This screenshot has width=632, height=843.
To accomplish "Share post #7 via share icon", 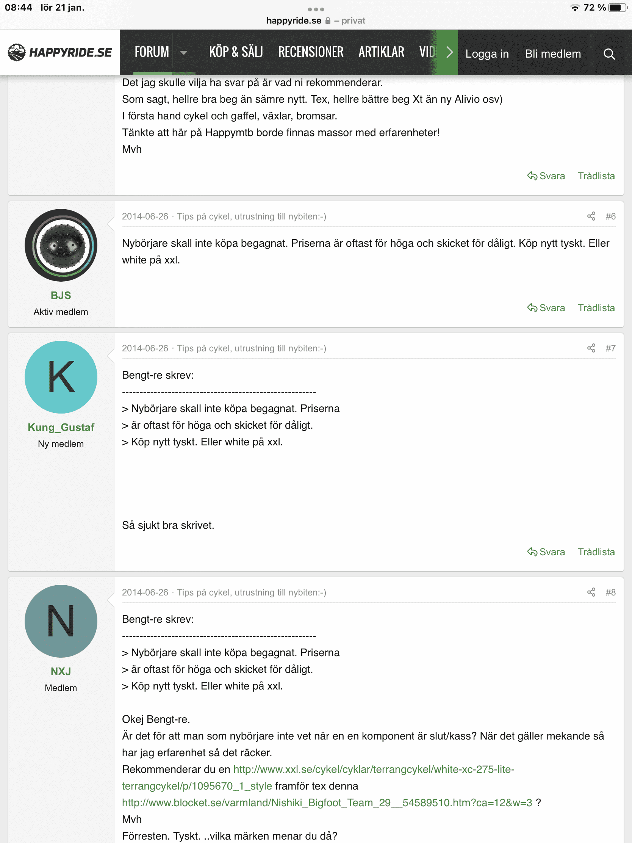I will pos(591,348).
